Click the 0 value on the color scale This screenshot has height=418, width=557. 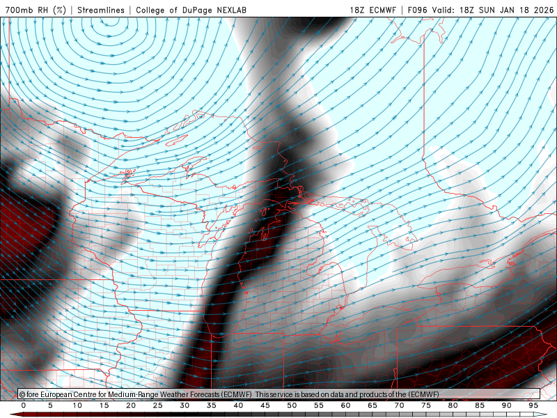24,405
